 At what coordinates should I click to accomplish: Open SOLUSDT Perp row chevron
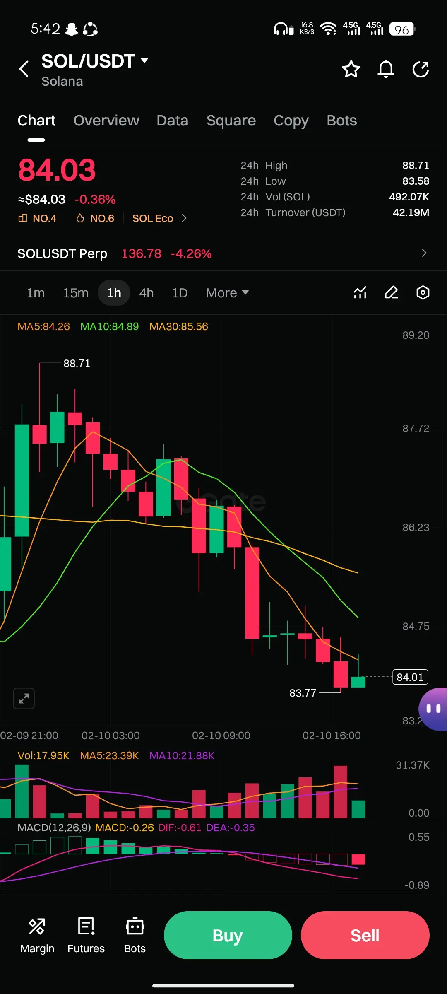tap(424, 253)
